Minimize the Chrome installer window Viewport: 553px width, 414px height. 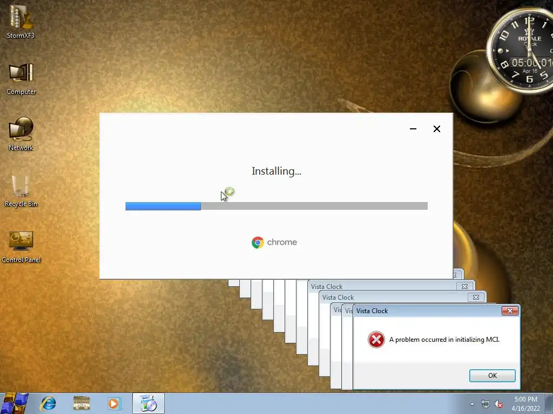pos(413,129)
